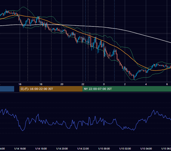Screen dimensions: 171x151
Task: Click the 2 hour label on price chart axis
Action: coord(125,84)
